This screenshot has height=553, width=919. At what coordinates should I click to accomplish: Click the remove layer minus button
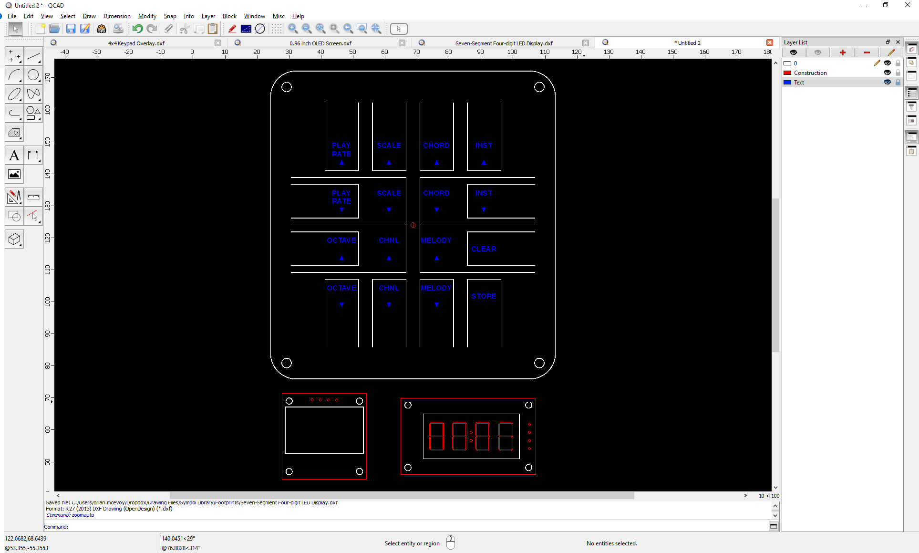867,52
